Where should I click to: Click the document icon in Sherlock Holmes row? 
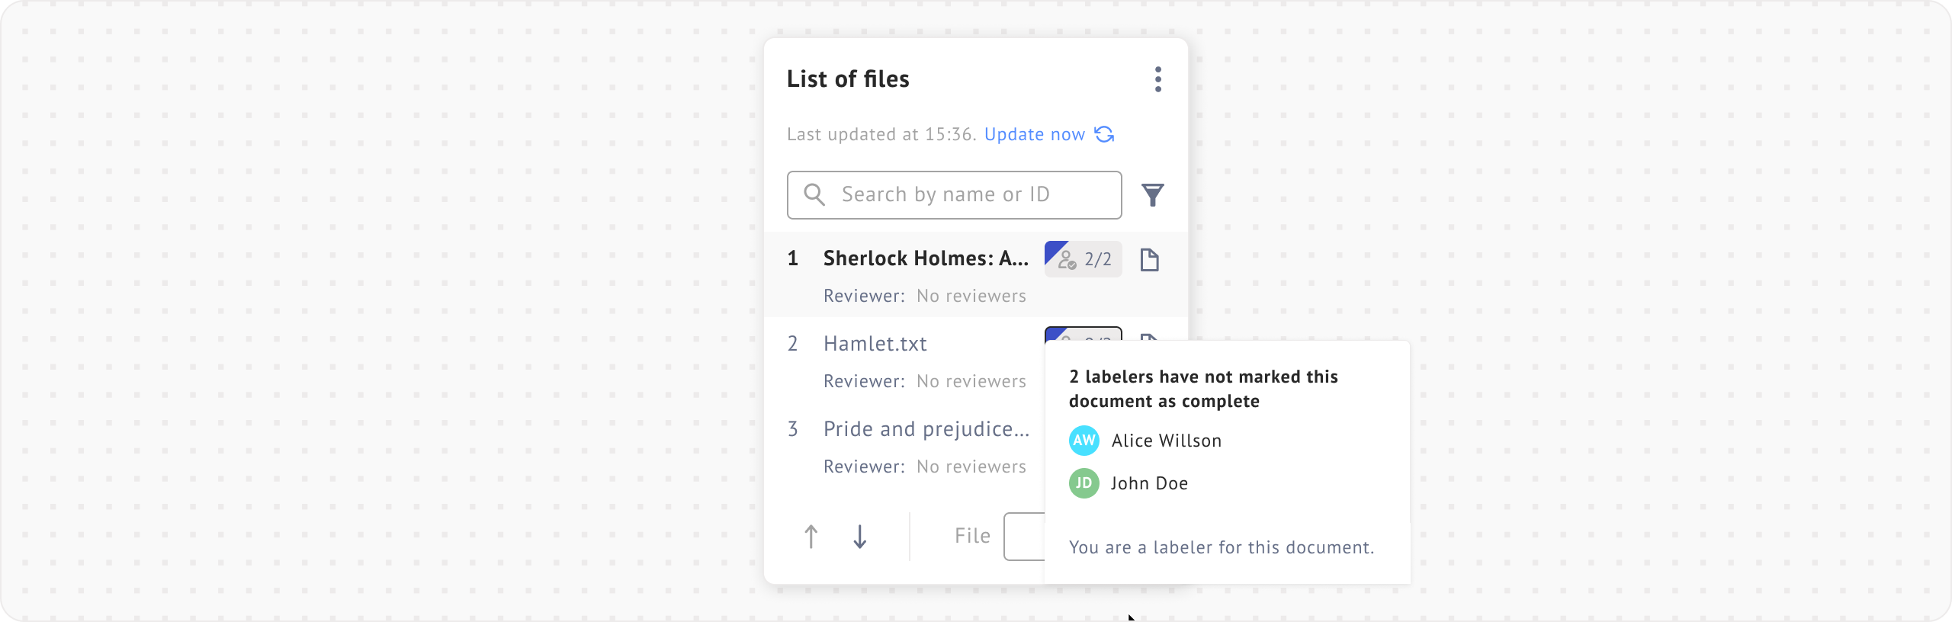click(1149, 260)
